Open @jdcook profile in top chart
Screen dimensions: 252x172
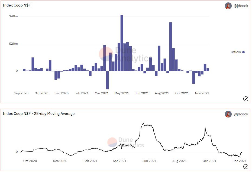241,6
